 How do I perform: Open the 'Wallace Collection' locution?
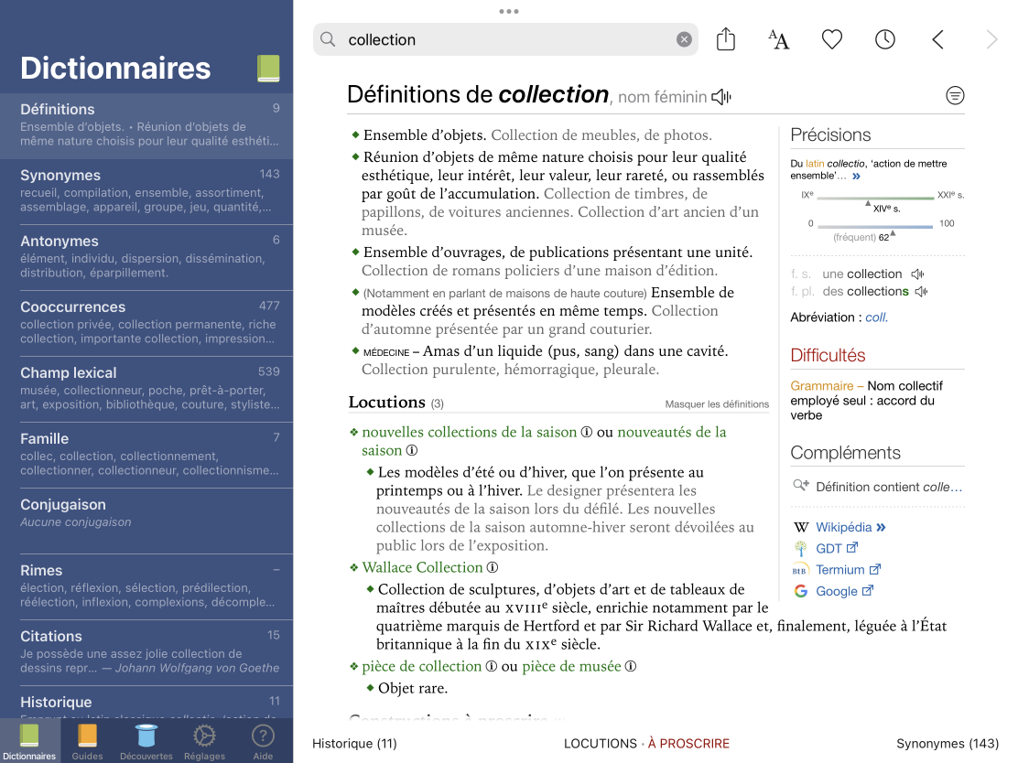point(422,568)
